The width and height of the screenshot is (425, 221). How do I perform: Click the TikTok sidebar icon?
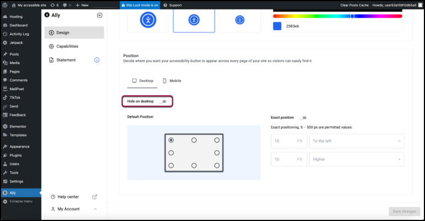(5, 97)
